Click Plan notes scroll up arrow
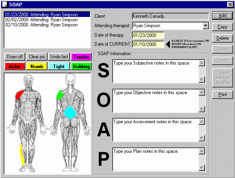The image size is (235, 178). pos(202,151)
